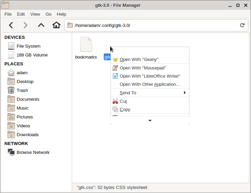Select the bookmarks file icon
Viewport: 251px width, 193px height.
pos(86,45)
